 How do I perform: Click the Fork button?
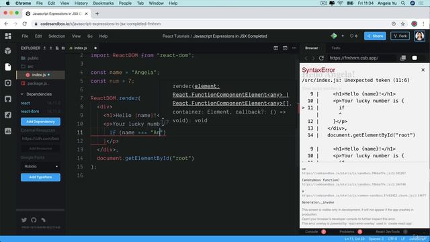tap(400, 36)
